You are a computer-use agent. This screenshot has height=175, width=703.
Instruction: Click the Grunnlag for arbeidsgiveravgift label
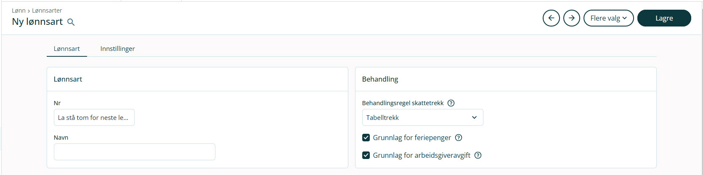coord(422,155)
